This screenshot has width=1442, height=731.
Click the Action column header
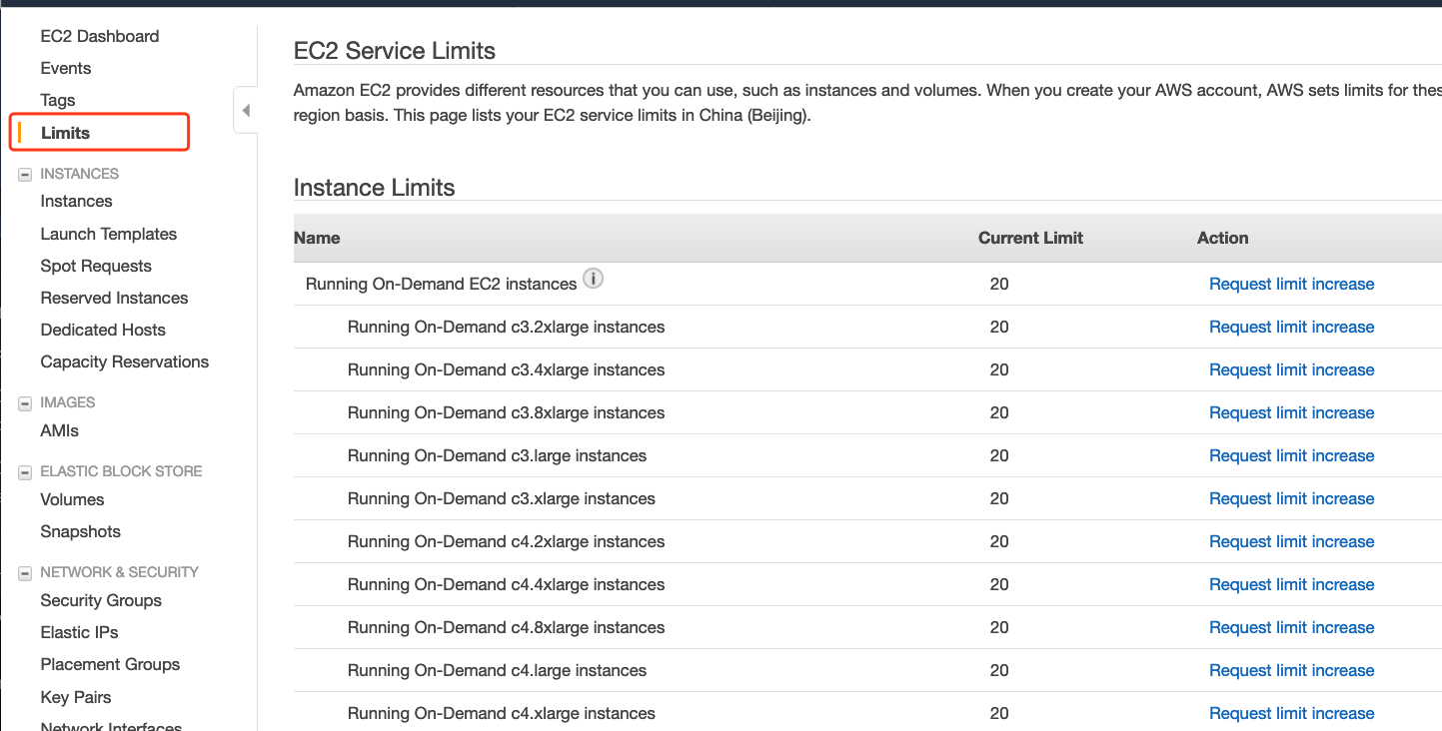[x=1223, y=238]
